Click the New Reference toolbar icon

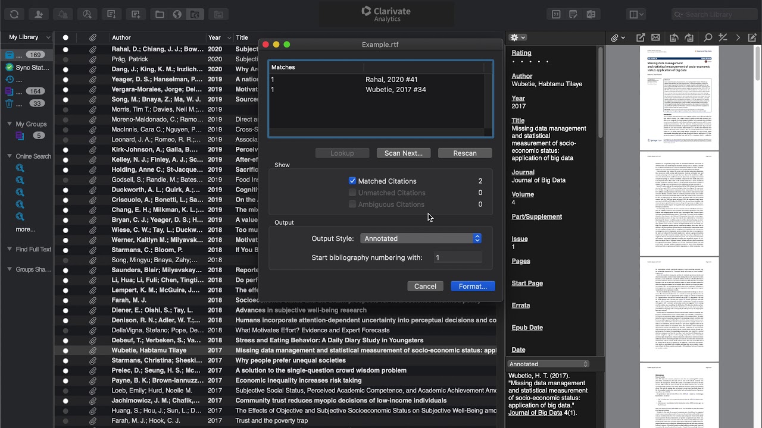tap(136, 14)
